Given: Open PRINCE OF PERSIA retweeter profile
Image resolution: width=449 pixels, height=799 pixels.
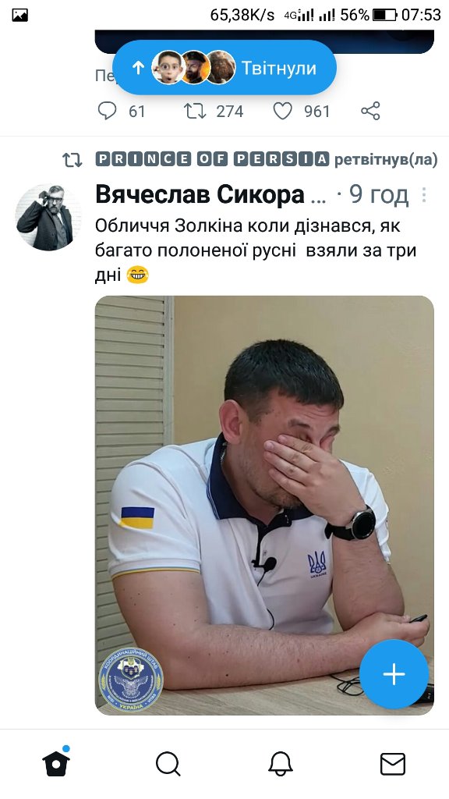Looking at the screenshot, I should click(212, 159).
